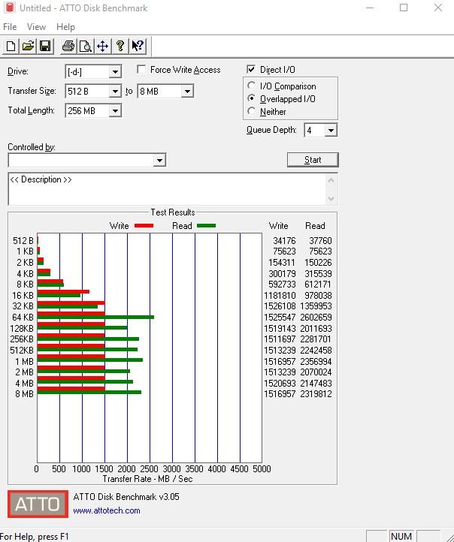
Task: Save benchmark results with floppy icon
Action: tap(45, 46)
